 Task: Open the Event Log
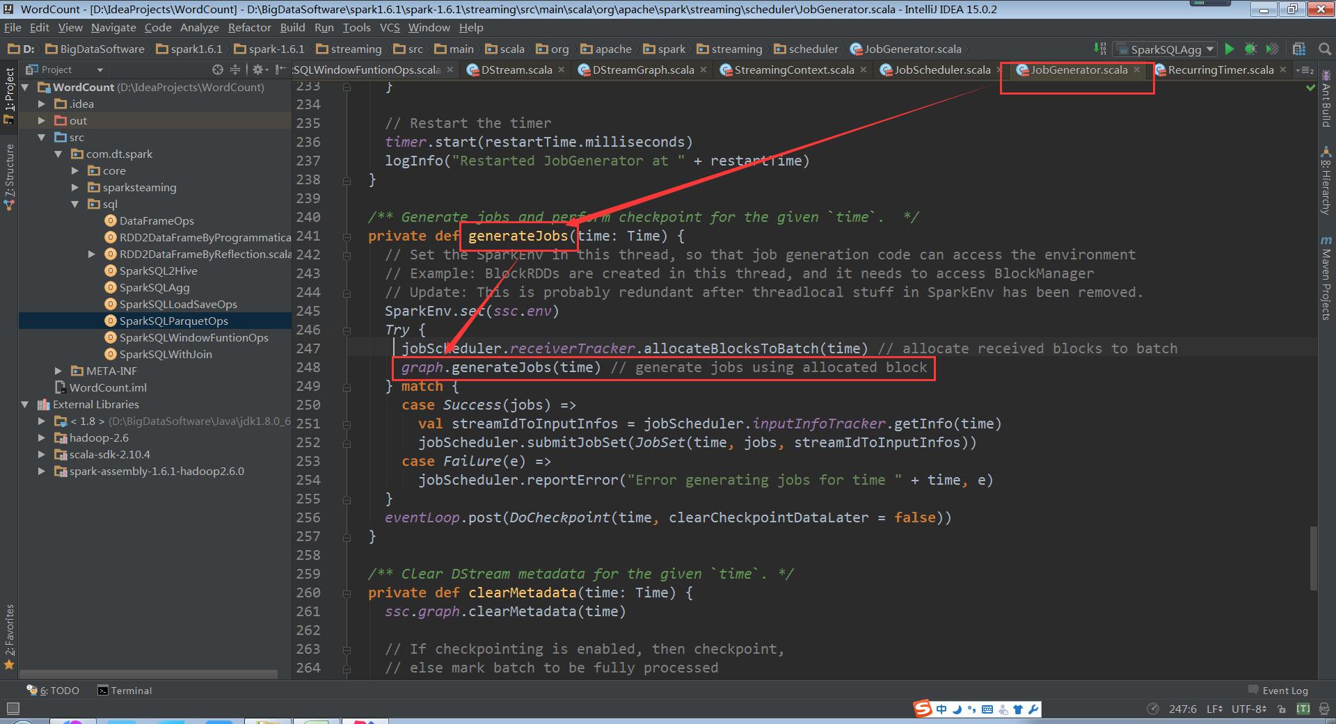(1278, 691)
